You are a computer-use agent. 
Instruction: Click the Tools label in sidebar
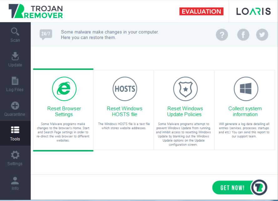click(15, 139)
